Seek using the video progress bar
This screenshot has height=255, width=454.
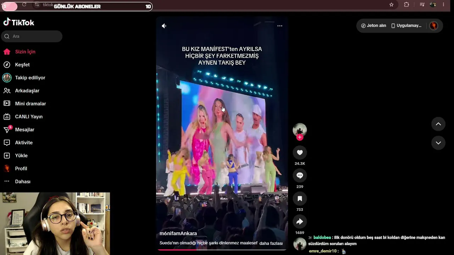click(222, 250)
